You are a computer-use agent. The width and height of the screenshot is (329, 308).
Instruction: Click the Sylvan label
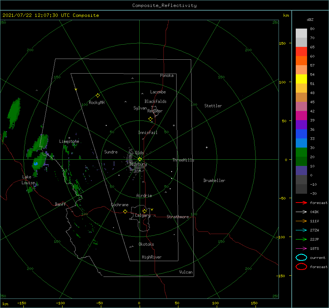140,108
